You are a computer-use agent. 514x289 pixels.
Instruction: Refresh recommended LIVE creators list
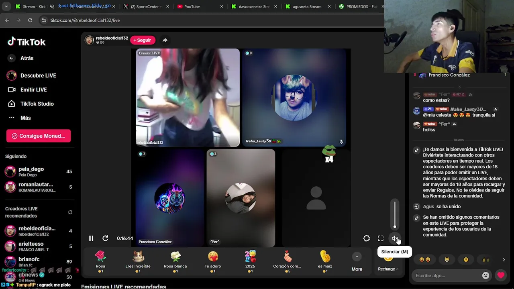point(70,212)
